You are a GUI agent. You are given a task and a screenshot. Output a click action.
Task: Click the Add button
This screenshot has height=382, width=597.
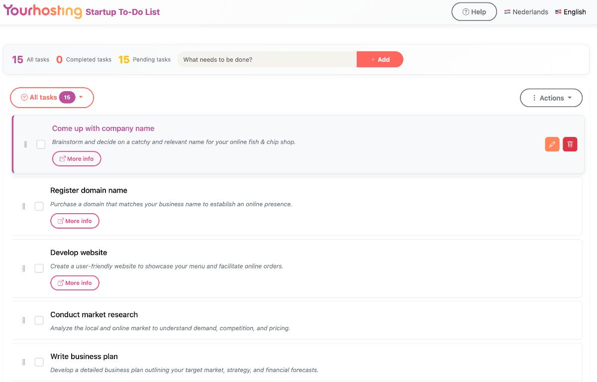tap(380, 59)
